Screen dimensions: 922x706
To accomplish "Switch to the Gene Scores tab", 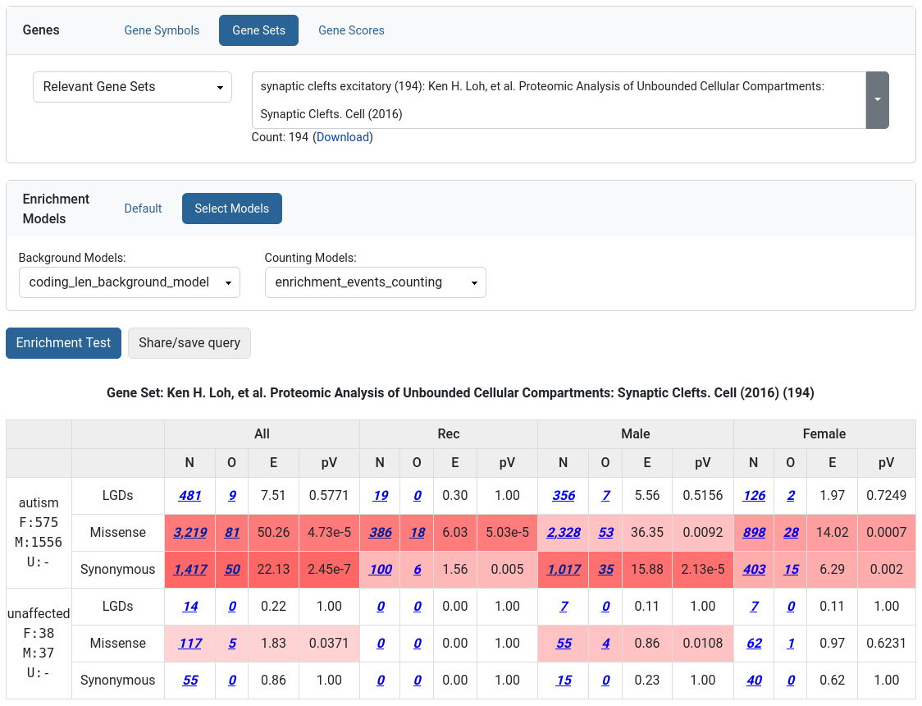I will 351,30.
